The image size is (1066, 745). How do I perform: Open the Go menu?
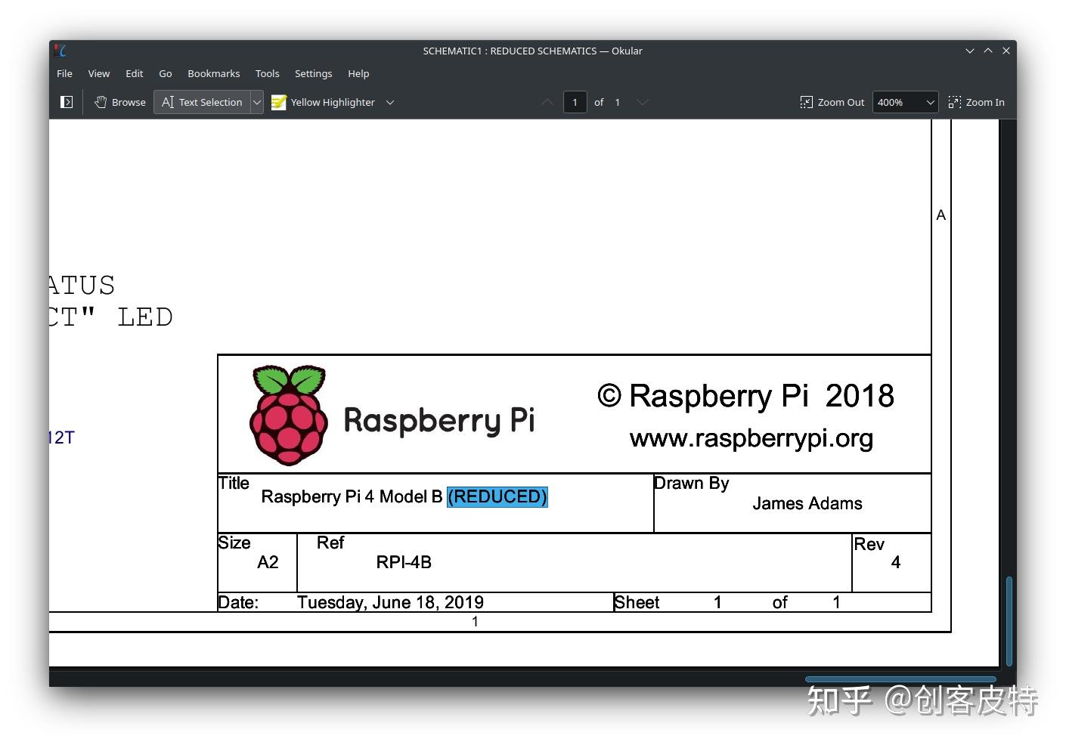click(165, 73)
